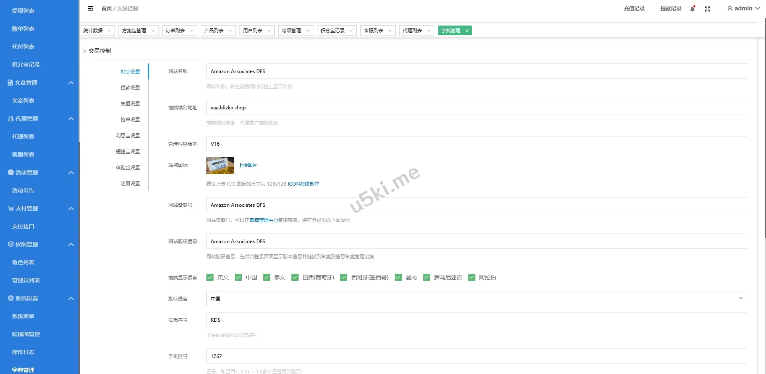Click the 系统设置 gear menu icon

click(11, 298)
